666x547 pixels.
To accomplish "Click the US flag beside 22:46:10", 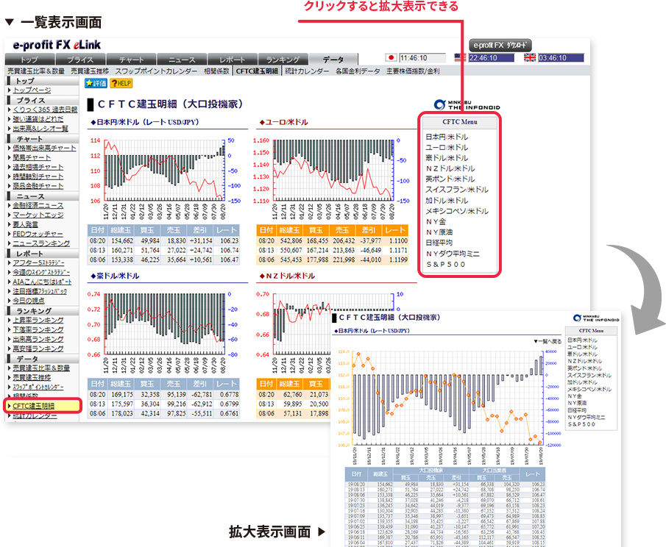I will tap(460, 57).
